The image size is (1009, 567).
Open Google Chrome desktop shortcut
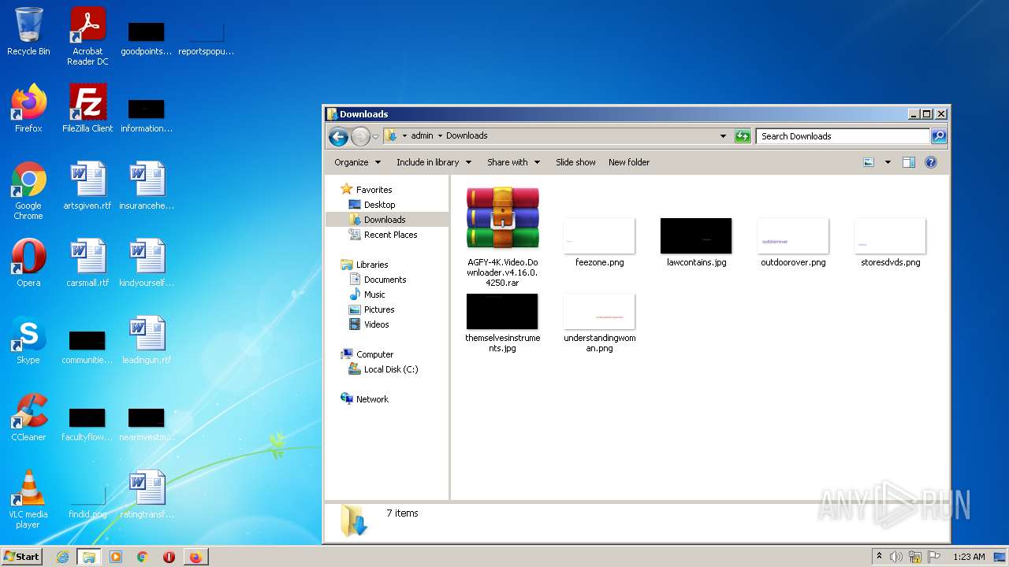(x=28, y=191)
